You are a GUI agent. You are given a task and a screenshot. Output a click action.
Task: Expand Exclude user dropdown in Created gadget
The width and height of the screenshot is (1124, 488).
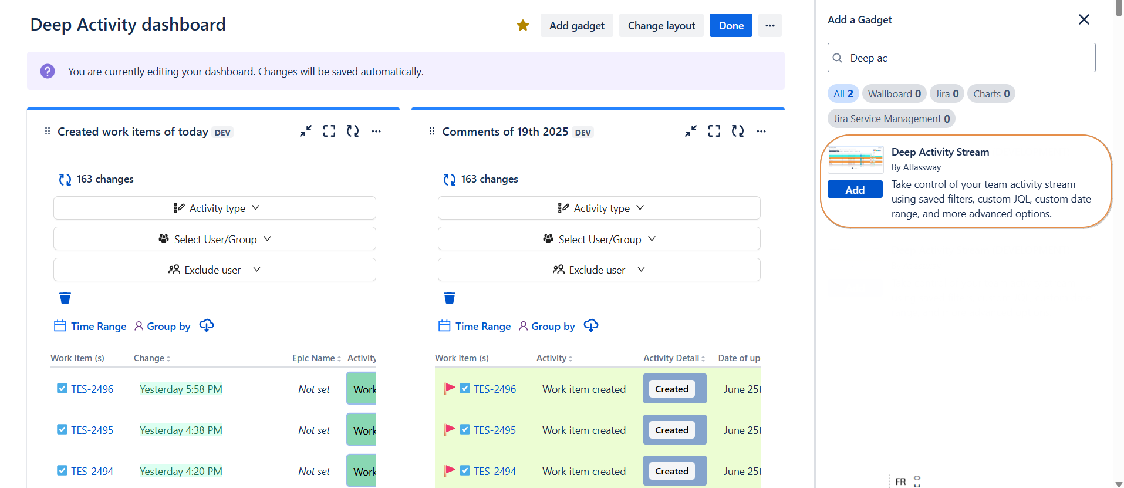(215, 270)
